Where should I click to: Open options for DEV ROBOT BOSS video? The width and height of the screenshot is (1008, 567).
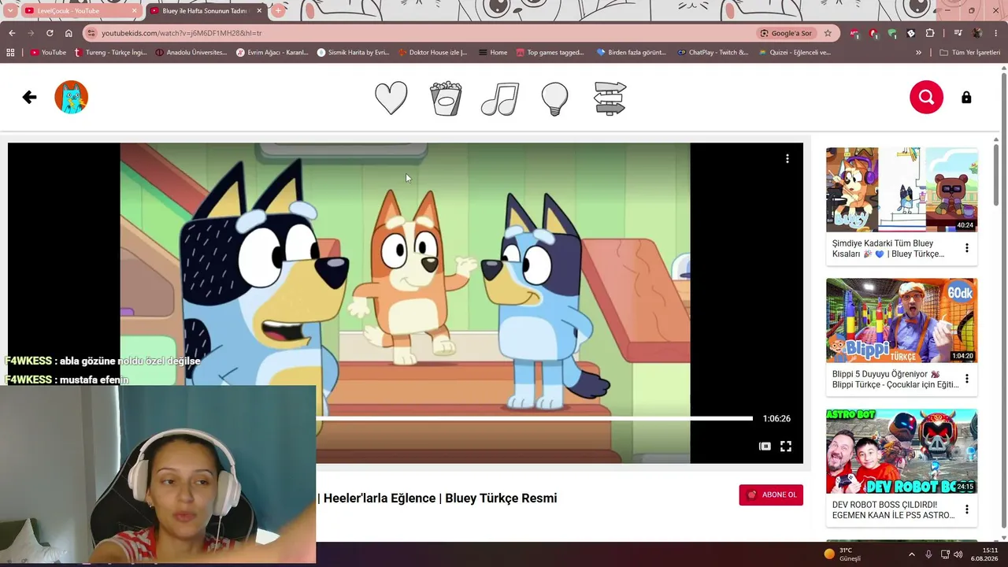(x=966, y=510)
